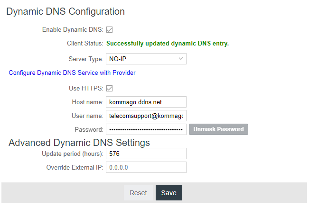This screenshot has width=309, height=208.
Task: Click the "Update period (hours):" label
Action: point(73,154)
